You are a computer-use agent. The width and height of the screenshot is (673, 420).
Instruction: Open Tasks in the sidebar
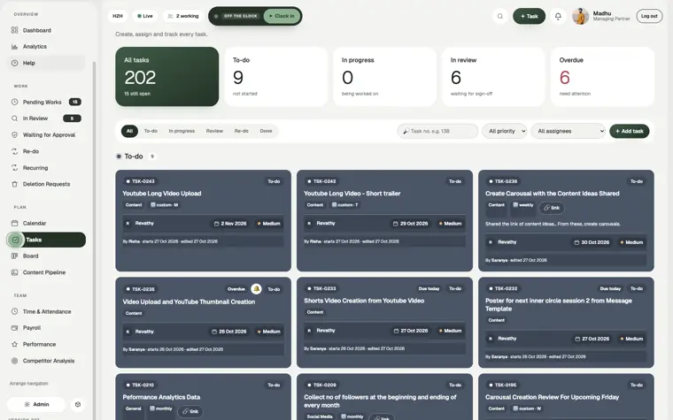(46, 240)
